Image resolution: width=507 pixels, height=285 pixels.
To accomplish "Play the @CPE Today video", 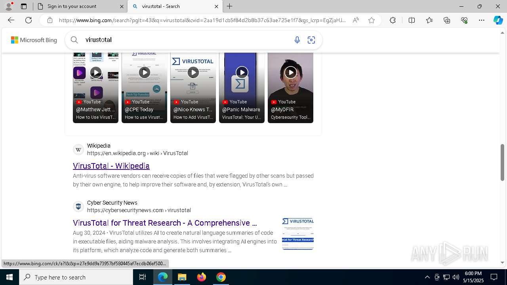I will point(144,72).
